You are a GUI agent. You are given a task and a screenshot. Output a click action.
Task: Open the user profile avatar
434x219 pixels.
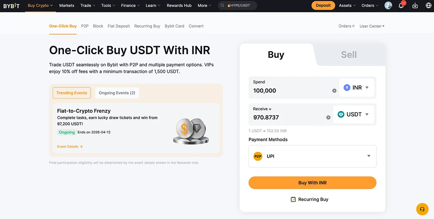(388, 6)
